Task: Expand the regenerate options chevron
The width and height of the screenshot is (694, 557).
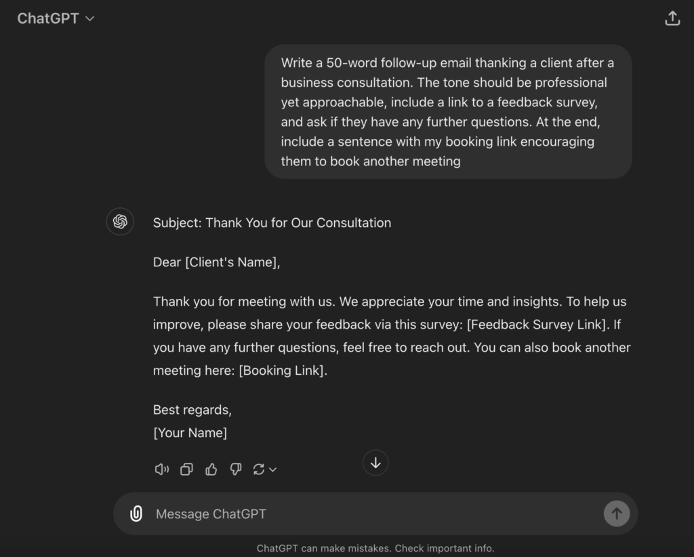Action: pos(273,470)
